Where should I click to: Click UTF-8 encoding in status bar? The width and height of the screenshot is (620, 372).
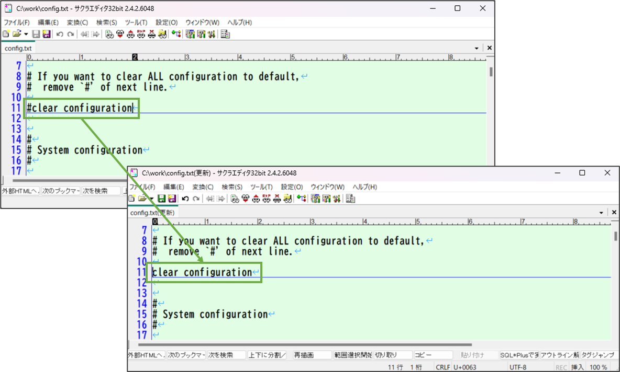pos(517,367)
